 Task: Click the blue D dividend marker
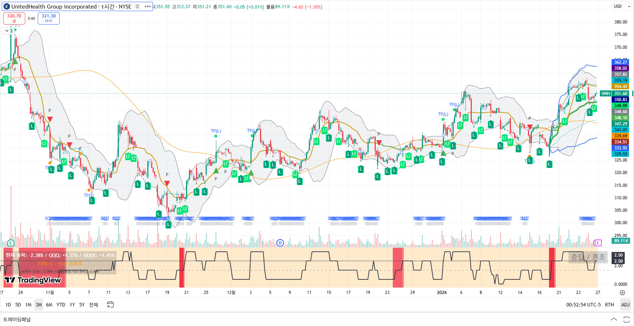pos(280,243)
